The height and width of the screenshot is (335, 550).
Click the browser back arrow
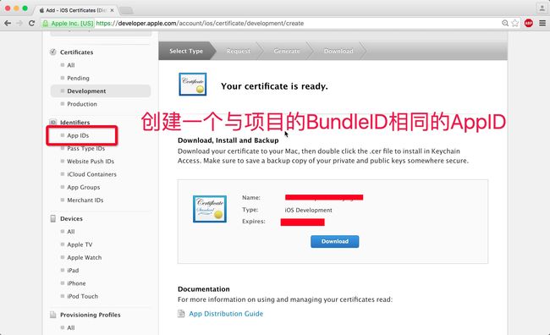(8, 23)
